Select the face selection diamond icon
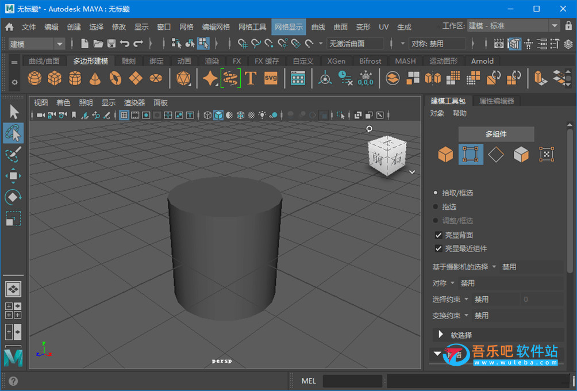 point(495,154)
